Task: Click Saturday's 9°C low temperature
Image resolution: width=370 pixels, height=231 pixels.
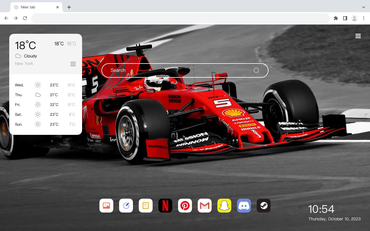Action: [x=72, y=114]
